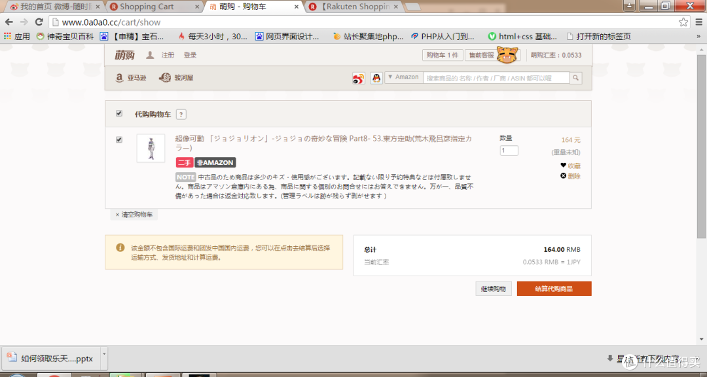Click the 数量 quantity input field
707x377 pixels.
tap(509, 151)
